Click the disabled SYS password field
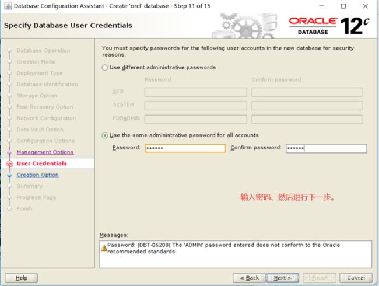 196,92
